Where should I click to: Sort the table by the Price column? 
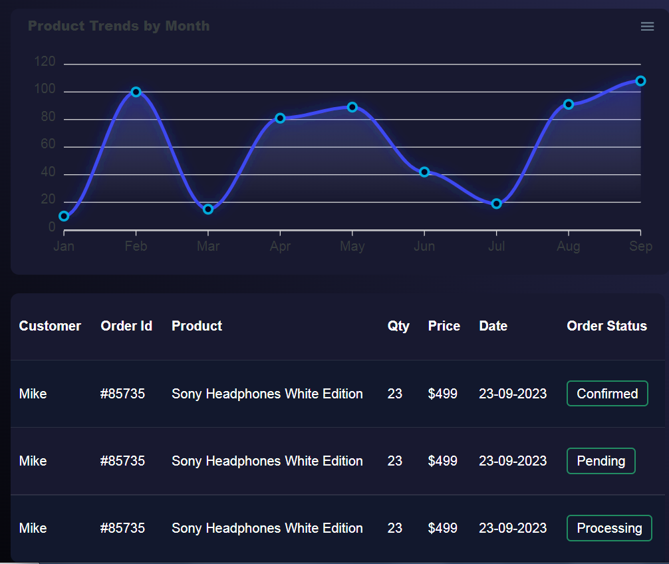(x=444, y=326)
